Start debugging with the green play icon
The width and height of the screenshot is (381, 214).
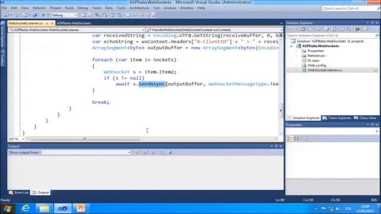click(x=43, y=15)
